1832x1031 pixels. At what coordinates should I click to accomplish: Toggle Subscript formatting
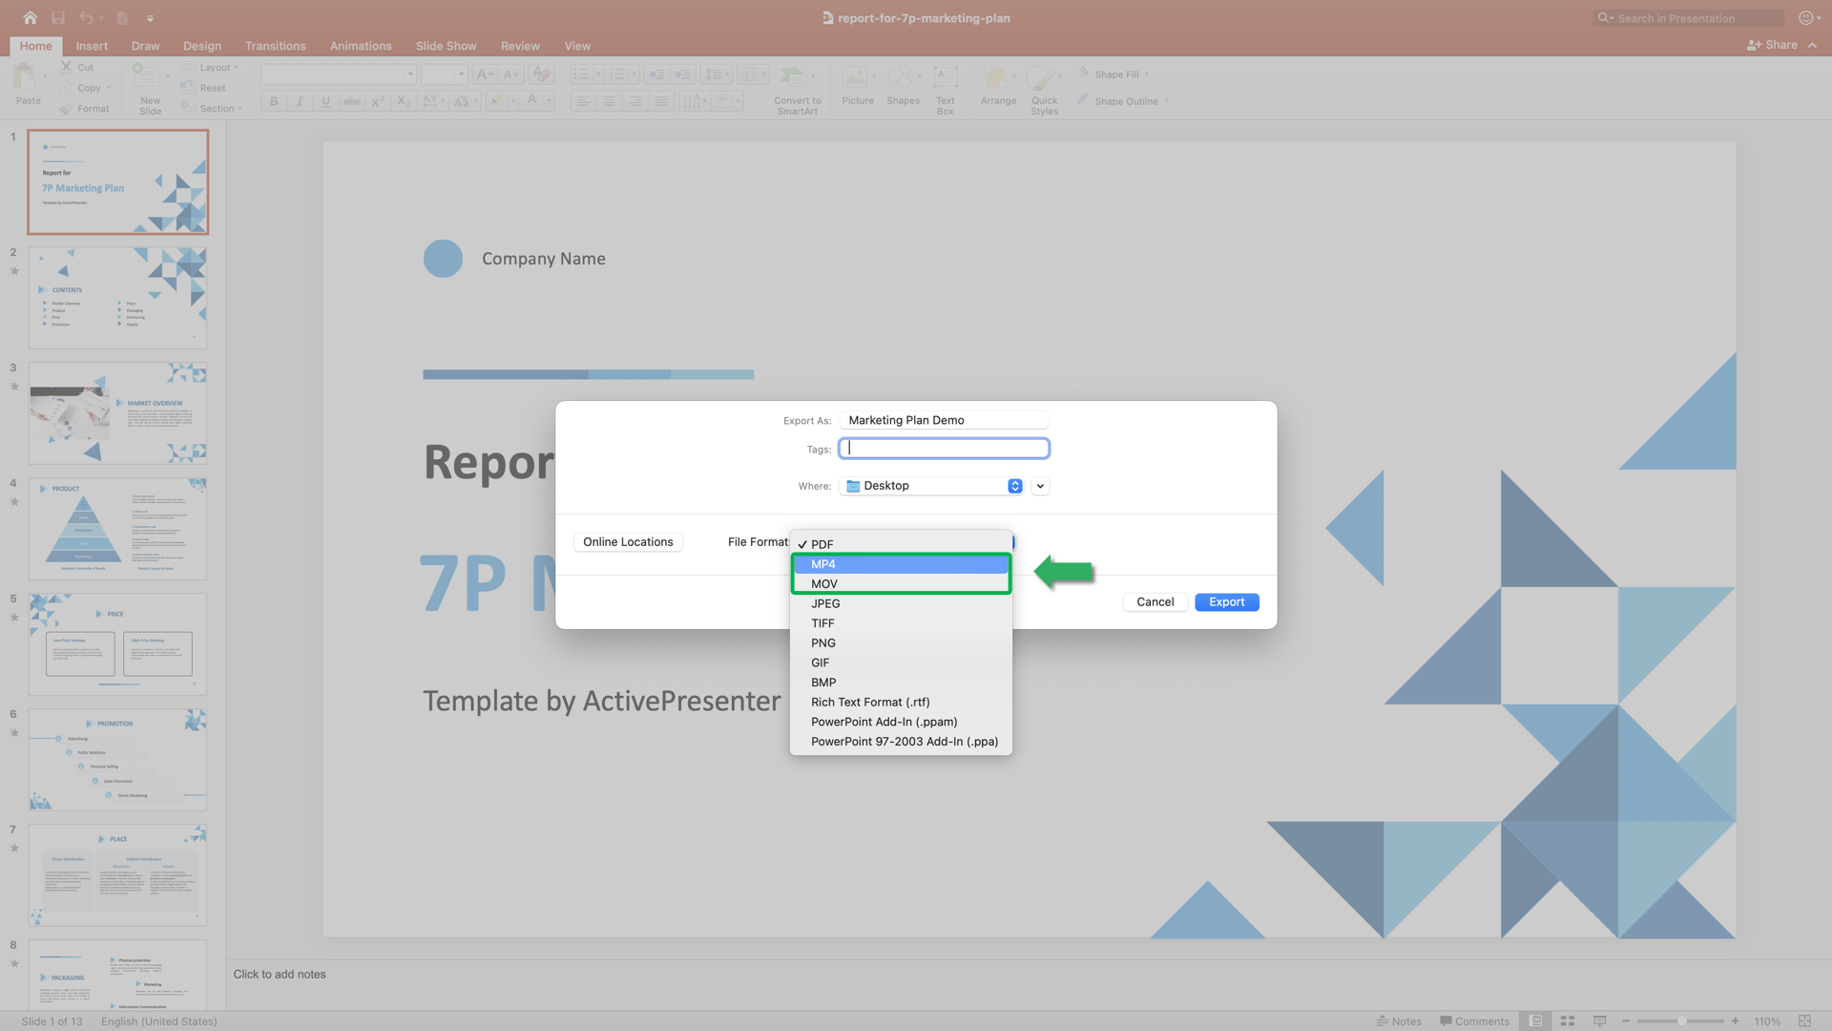pyautogui.click(x=404, y=101)
